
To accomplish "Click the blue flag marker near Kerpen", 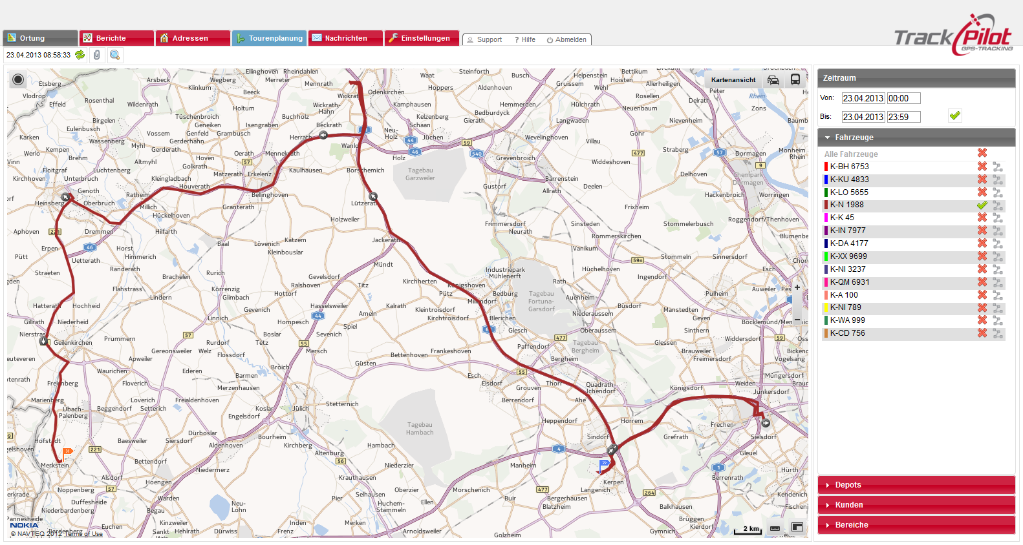I will pos(604,465).
